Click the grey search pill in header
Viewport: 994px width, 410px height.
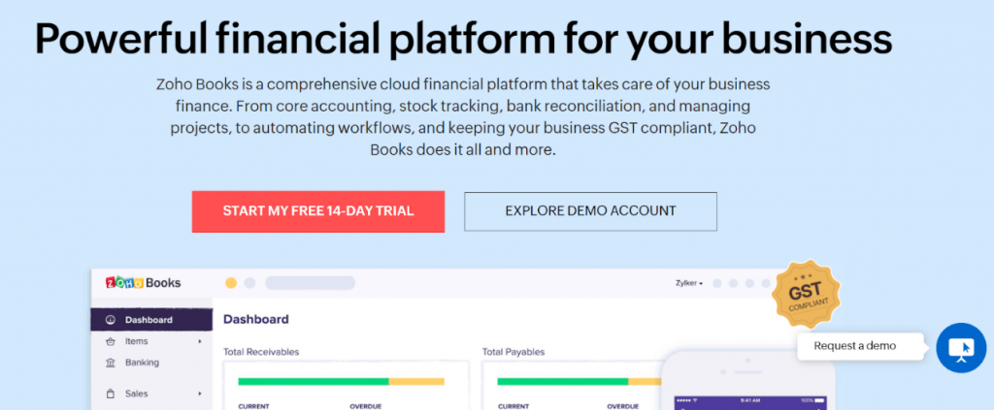click(x=310, y=283)
